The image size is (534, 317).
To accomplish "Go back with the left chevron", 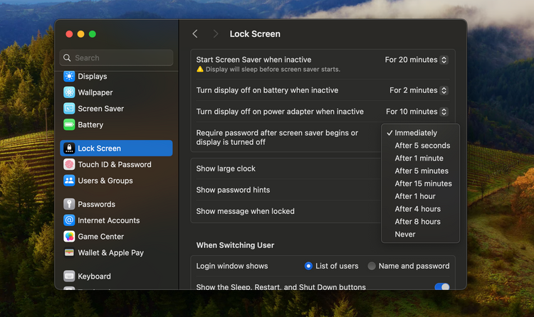I will [195, 33].
